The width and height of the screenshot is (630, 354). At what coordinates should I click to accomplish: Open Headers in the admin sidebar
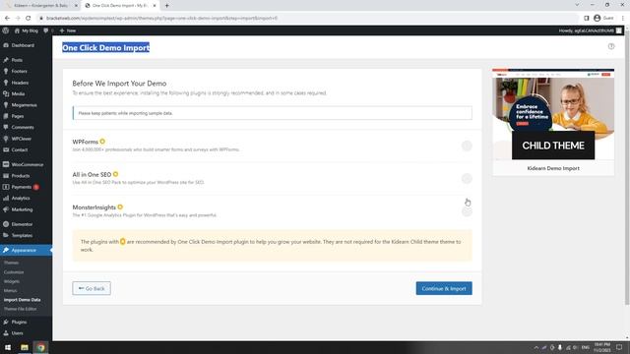(x=20, y=83)
